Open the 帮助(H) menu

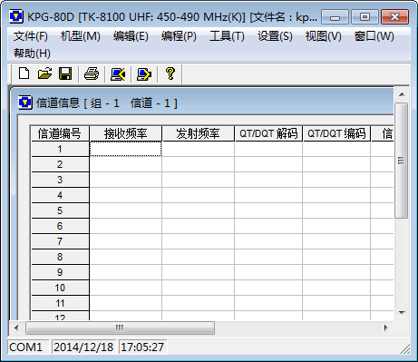click(32, 54)
